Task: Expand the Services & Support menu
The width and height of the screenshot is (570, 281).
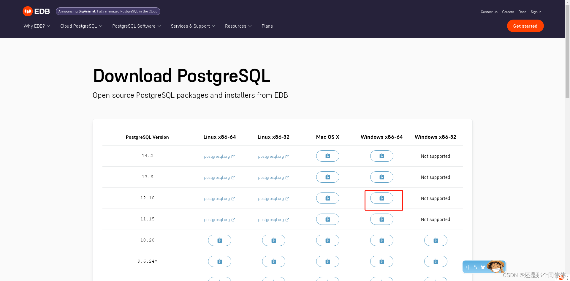Action: 193,26
